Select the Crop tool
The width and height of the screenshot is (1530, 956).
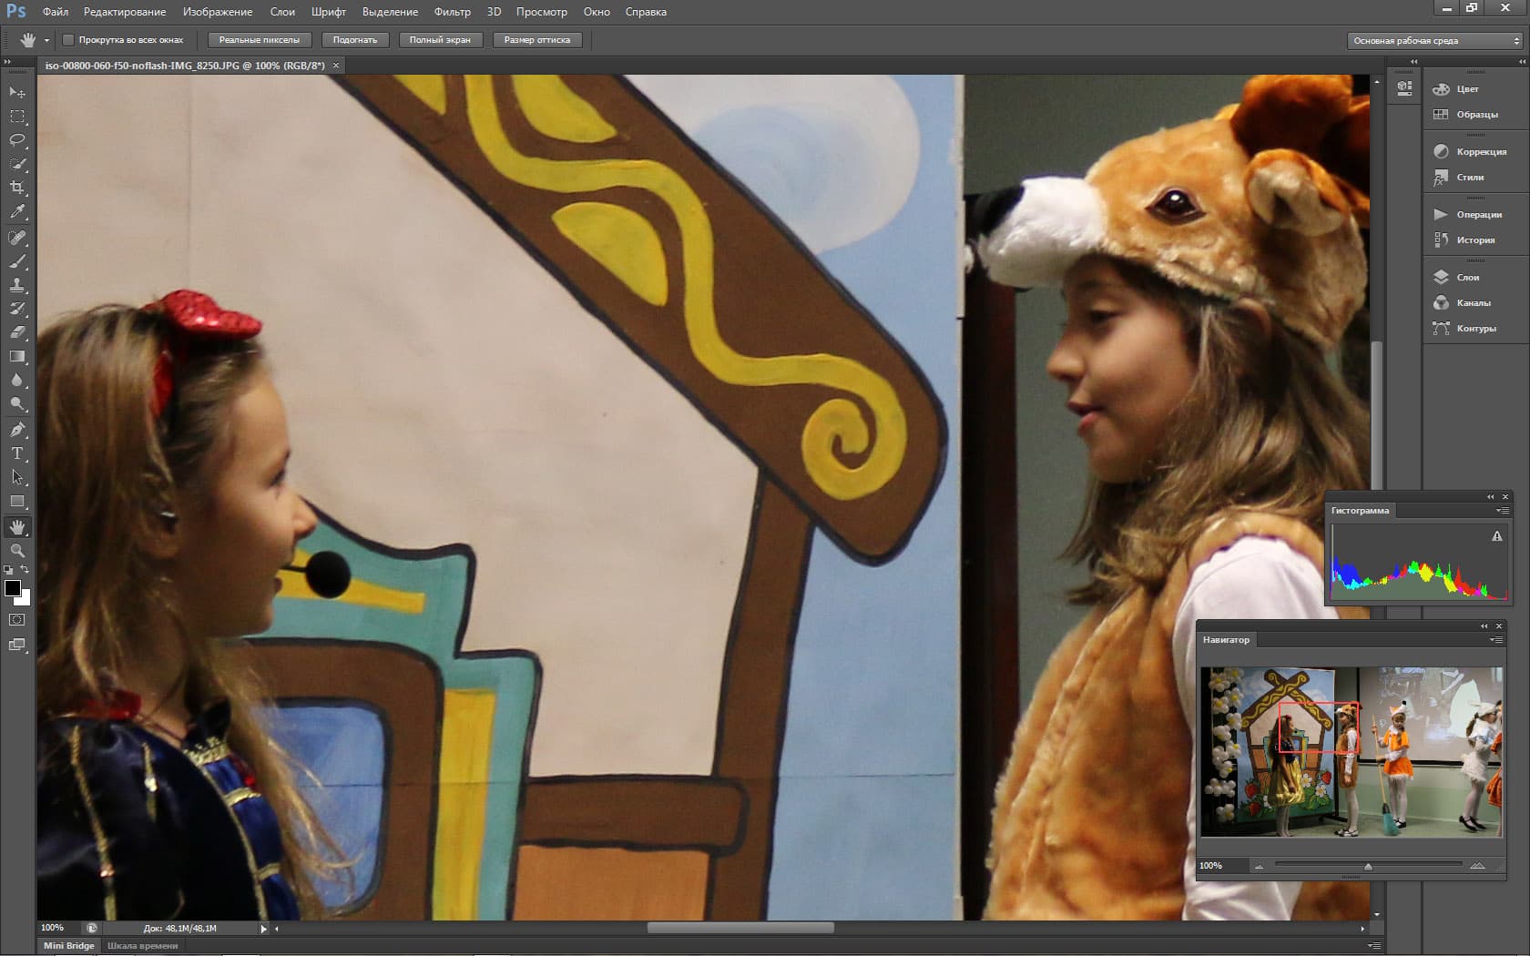pyautogui.click(x=17, y=188)
